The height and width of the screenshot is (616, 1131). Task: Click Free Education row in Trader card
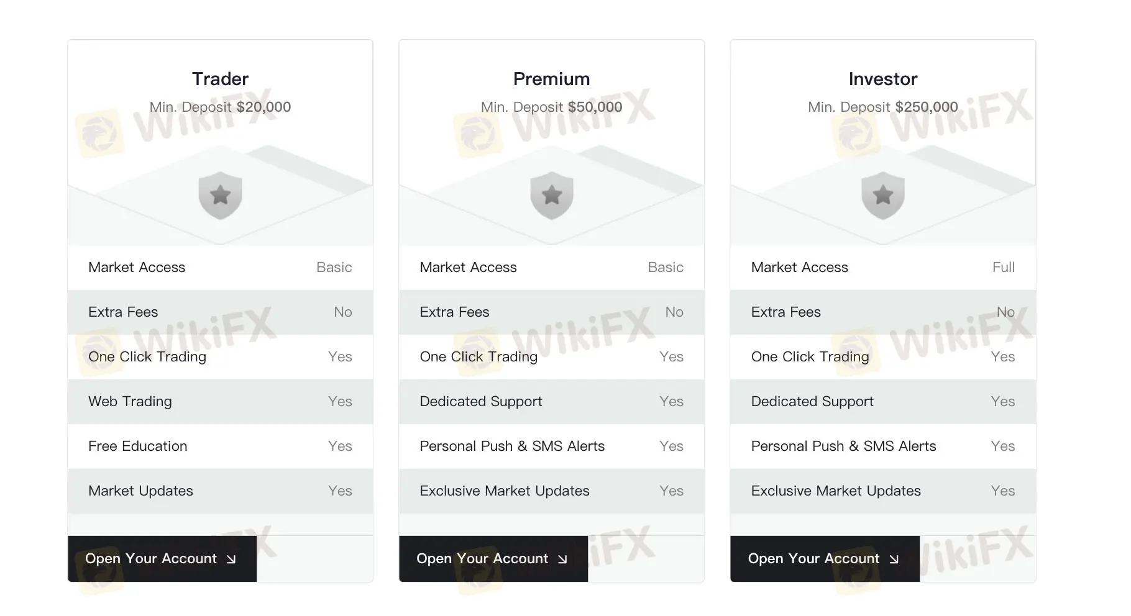pos(220,446)
